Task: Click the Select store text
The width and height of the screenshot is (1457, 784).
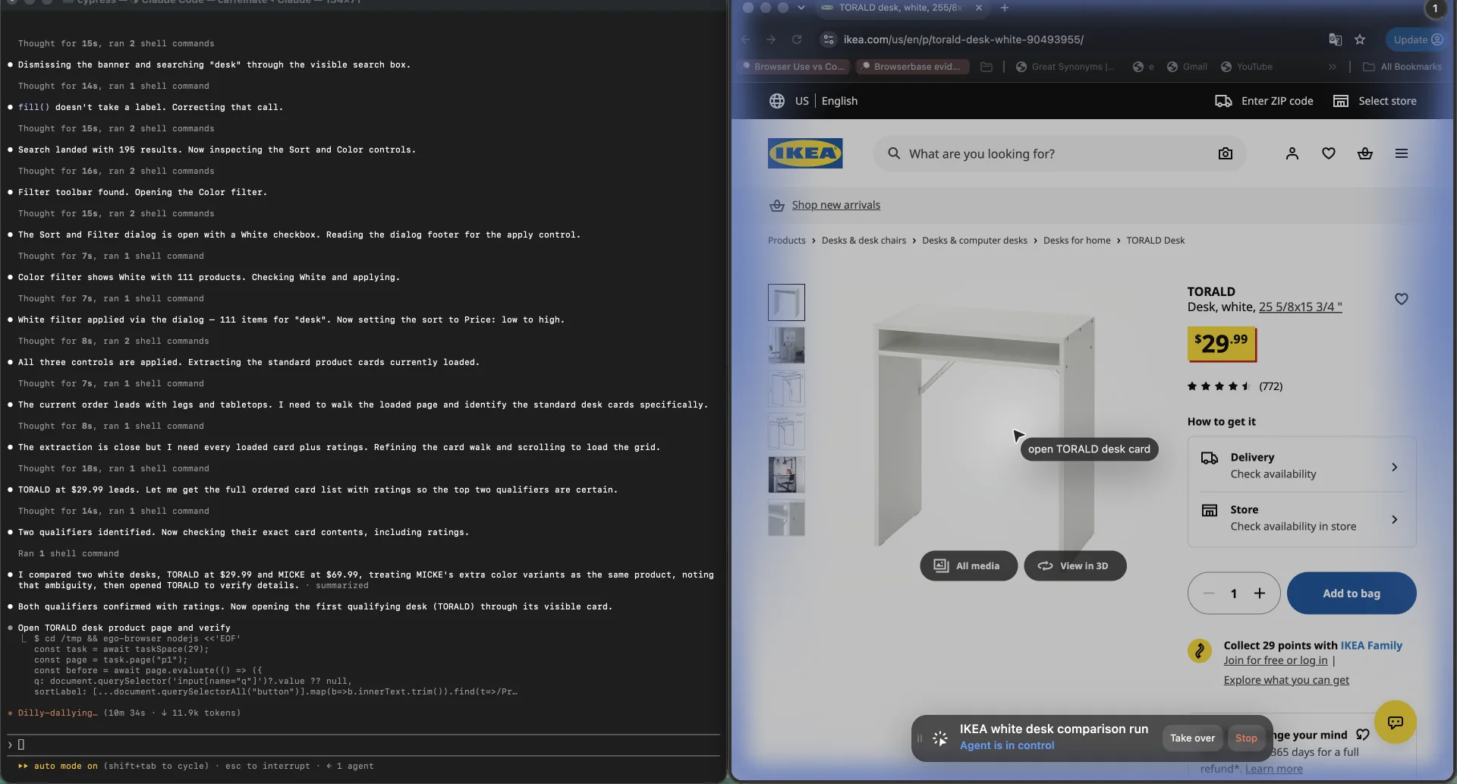Action: [x=1387, y=101]
